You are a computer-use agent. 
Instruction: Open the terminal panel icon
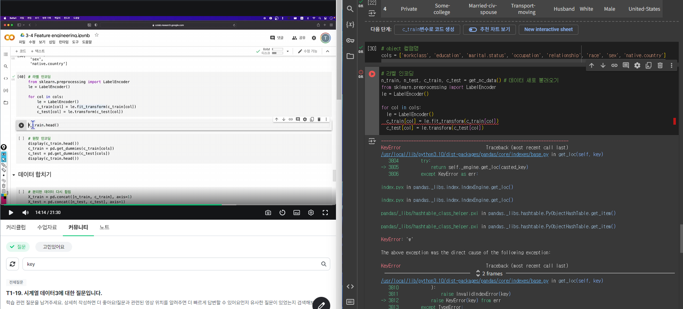click(x=350, y=302)
